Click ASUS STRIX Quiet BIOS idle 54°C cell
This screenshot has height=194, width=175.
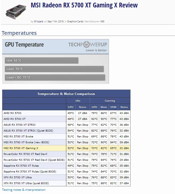(x=71, y=131)
